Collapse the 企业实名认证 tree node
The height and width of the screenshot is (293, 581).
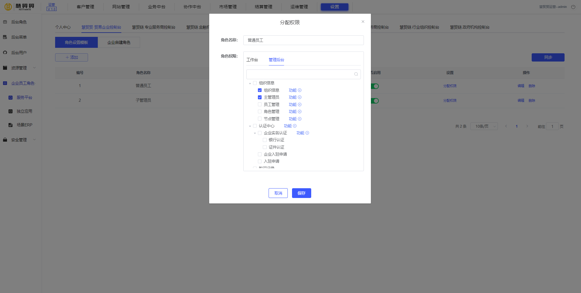[x=255, y=133]
